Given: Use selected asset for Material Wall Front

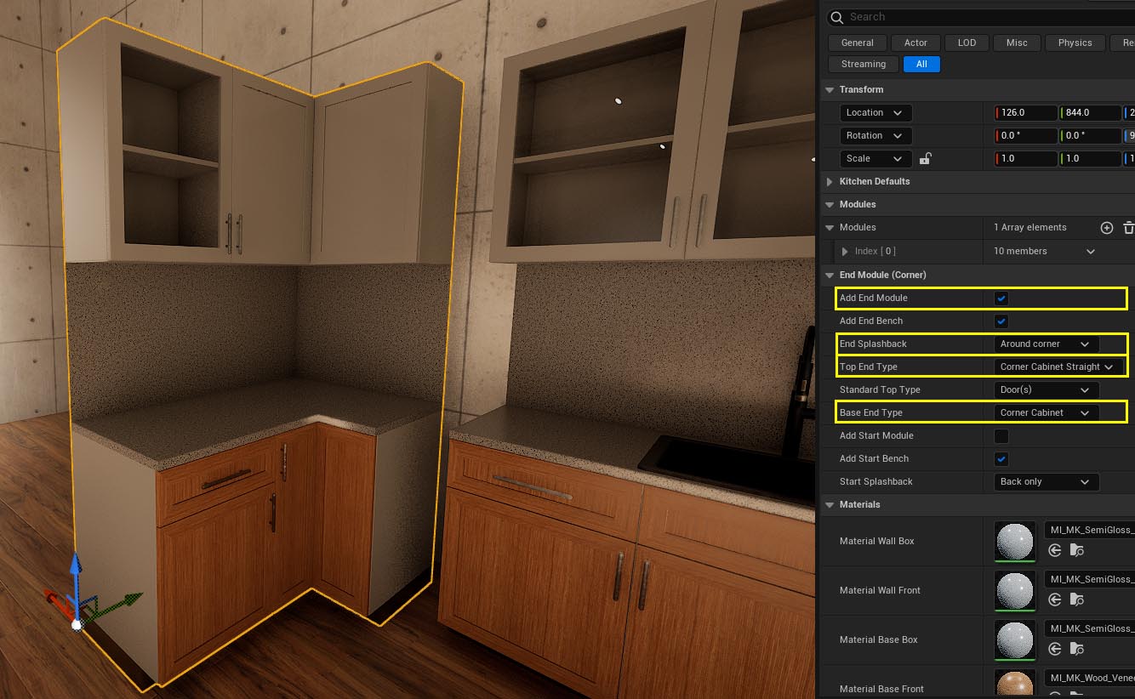Looking at the screenshot, I should [1055, 600].
